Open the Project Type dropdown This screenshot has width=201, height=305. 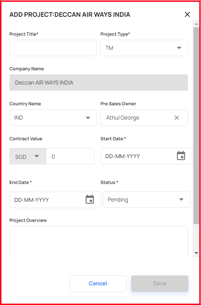(144, 48)
